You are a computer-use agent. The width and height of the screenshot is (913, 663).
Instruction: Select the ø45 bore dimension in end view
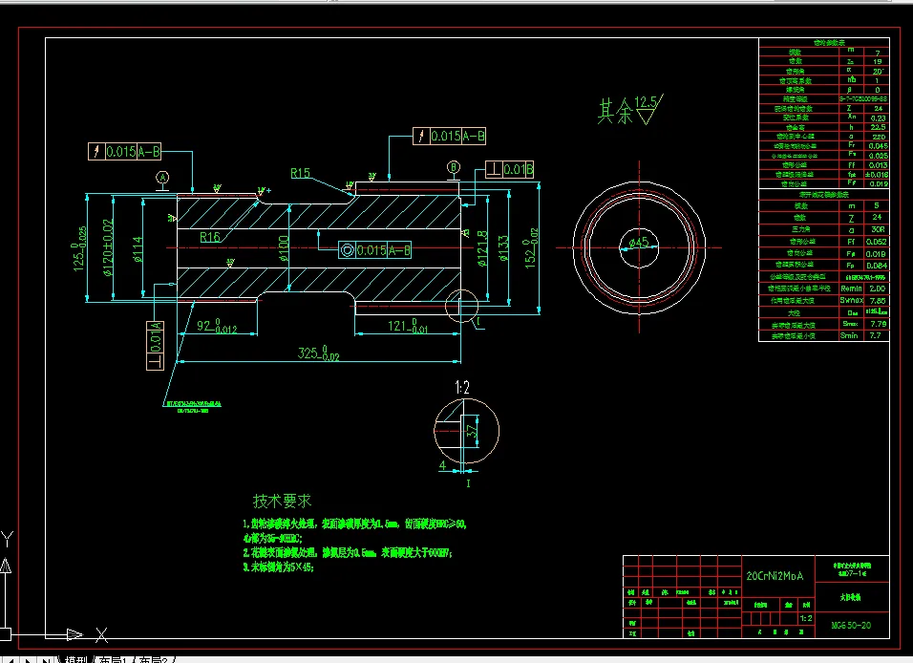point(639,243)
